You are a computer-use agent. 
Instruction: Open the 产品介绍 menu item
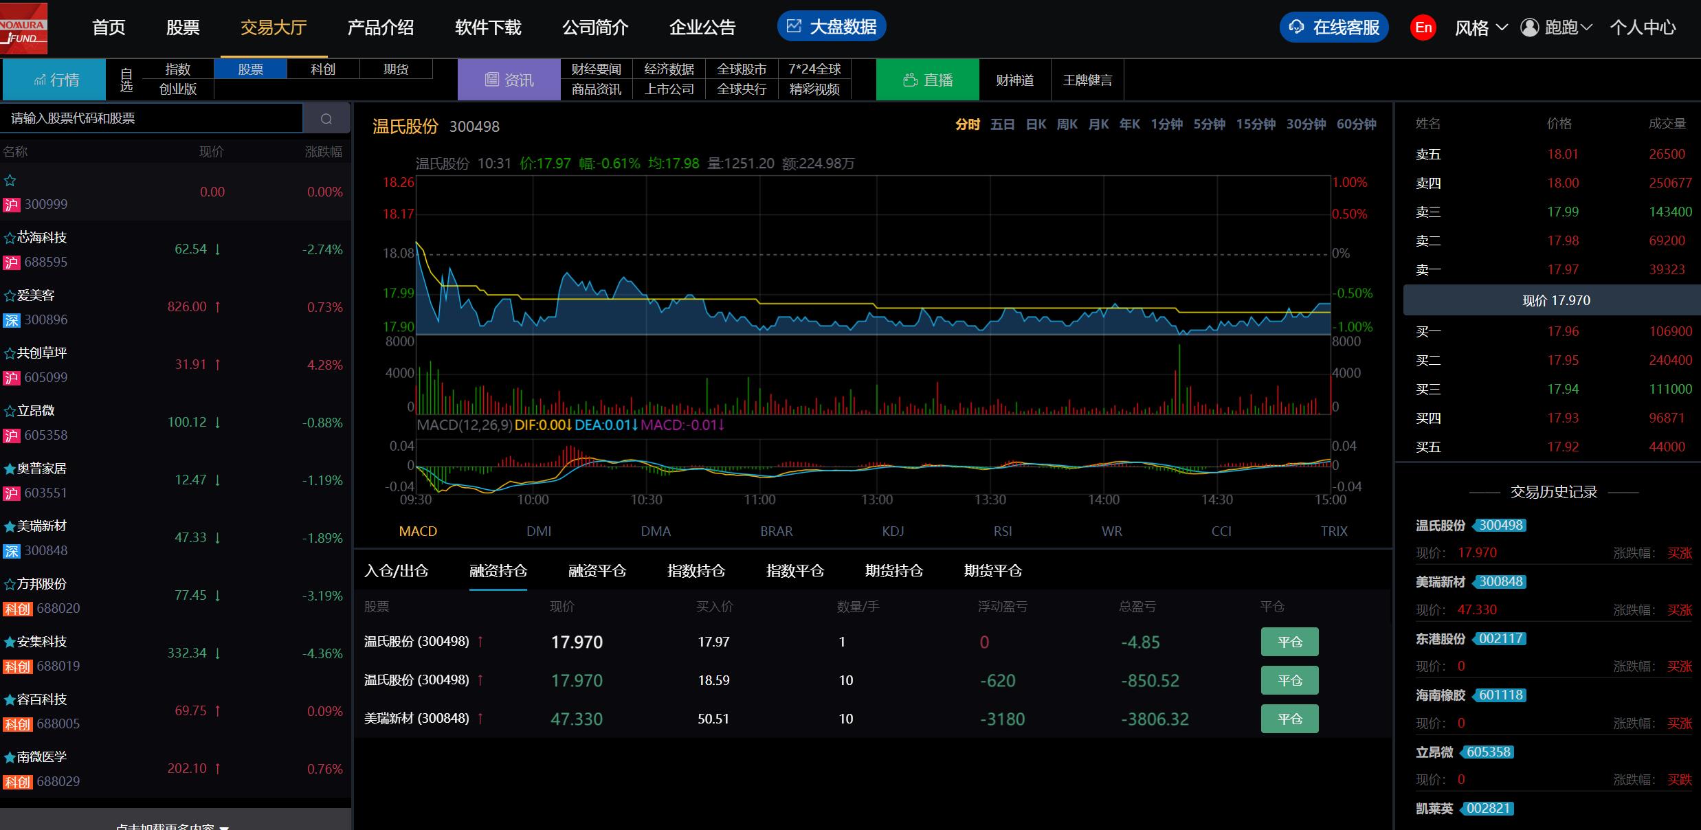point(381,27)
